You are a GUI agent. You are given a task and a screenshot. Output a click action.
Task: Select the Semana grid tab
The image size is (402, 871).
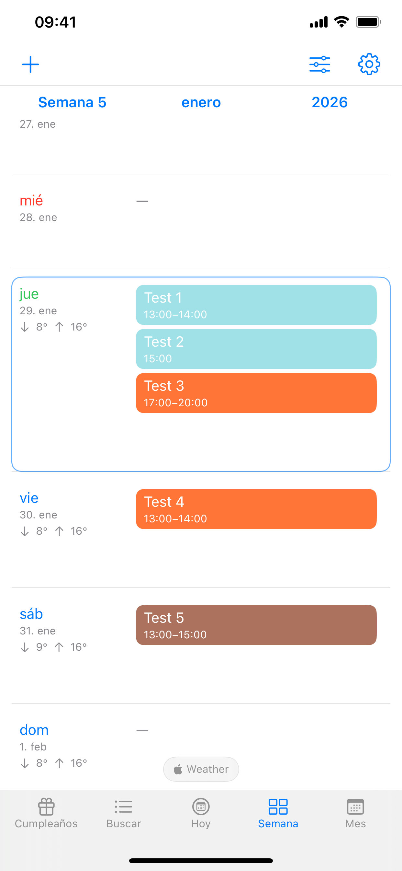tap(278, 813)
